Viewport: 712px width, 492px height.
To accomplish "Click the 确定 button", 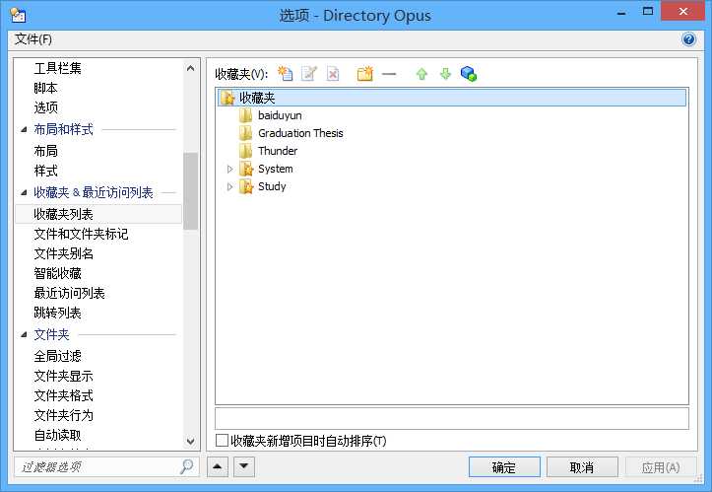I will click(x=504, y=467).
